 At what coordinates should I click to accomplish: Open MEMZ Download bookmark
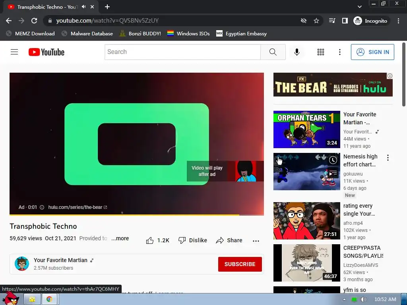[x=31, y=33]
